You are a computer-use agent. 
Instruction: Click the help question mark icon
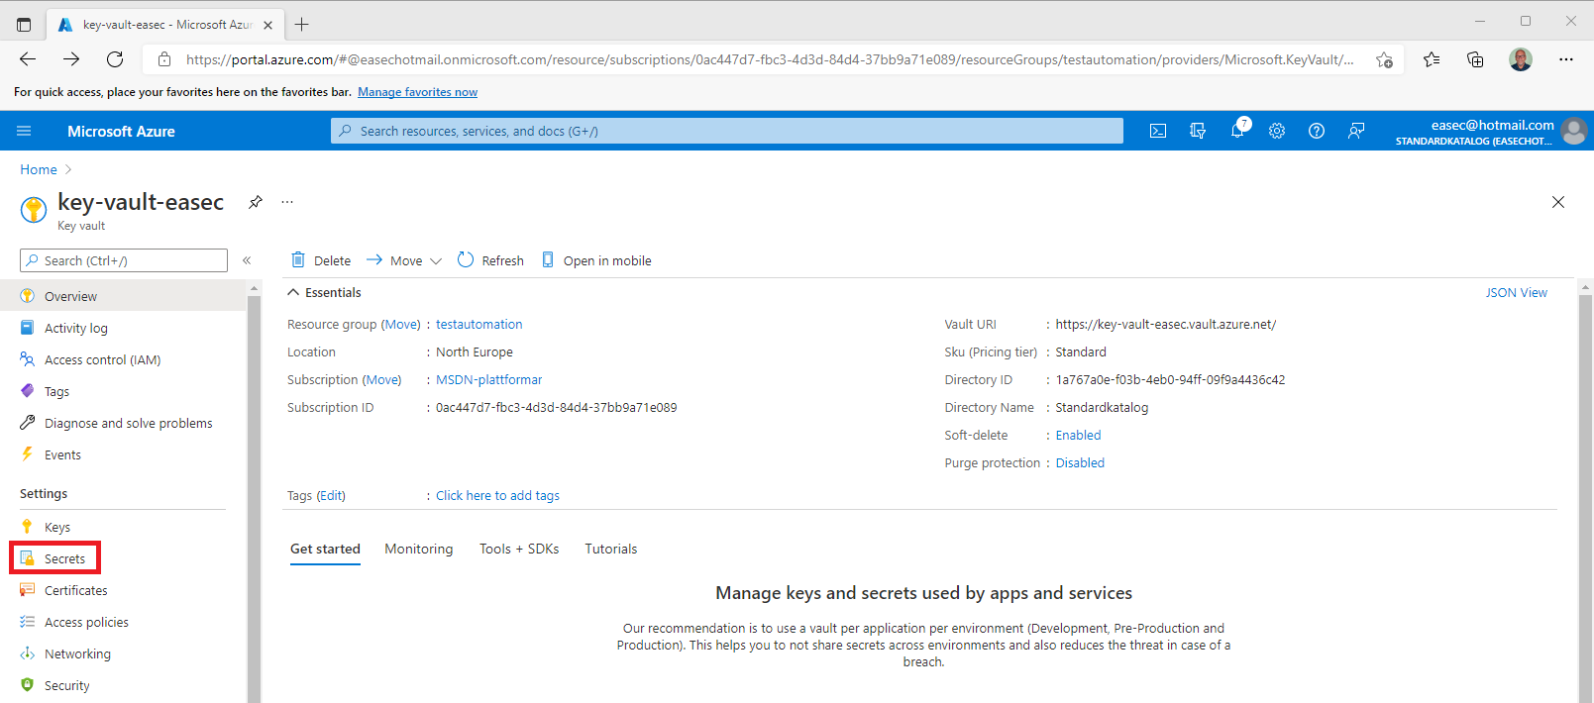click(x=1317, y=131)
